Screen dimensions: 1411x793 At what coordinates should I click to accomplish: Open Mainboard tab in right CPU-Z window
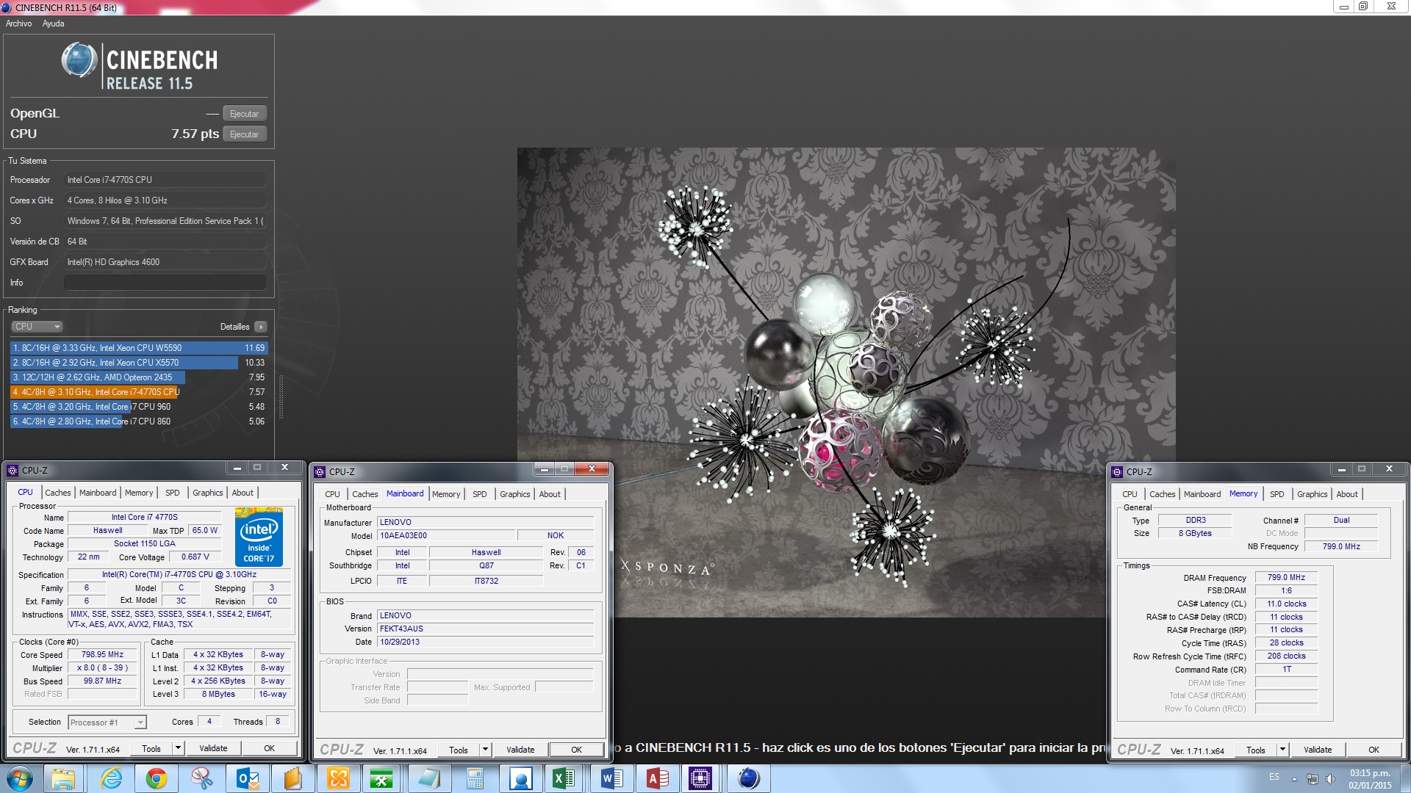pyautogui.click(x=1202, y=494)
